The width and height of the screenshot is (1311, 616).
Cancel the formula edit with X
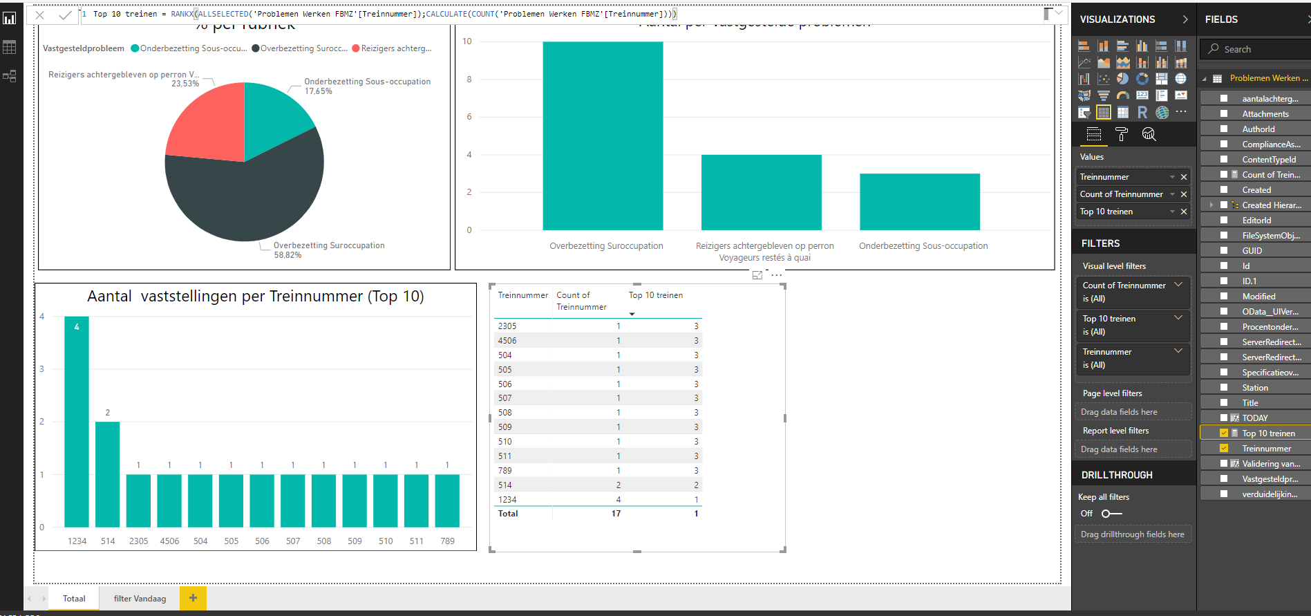coord(39,15)
